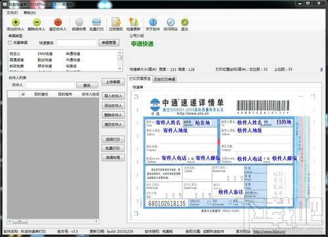Open the 注册授权 document-key icon

point(116,22)
